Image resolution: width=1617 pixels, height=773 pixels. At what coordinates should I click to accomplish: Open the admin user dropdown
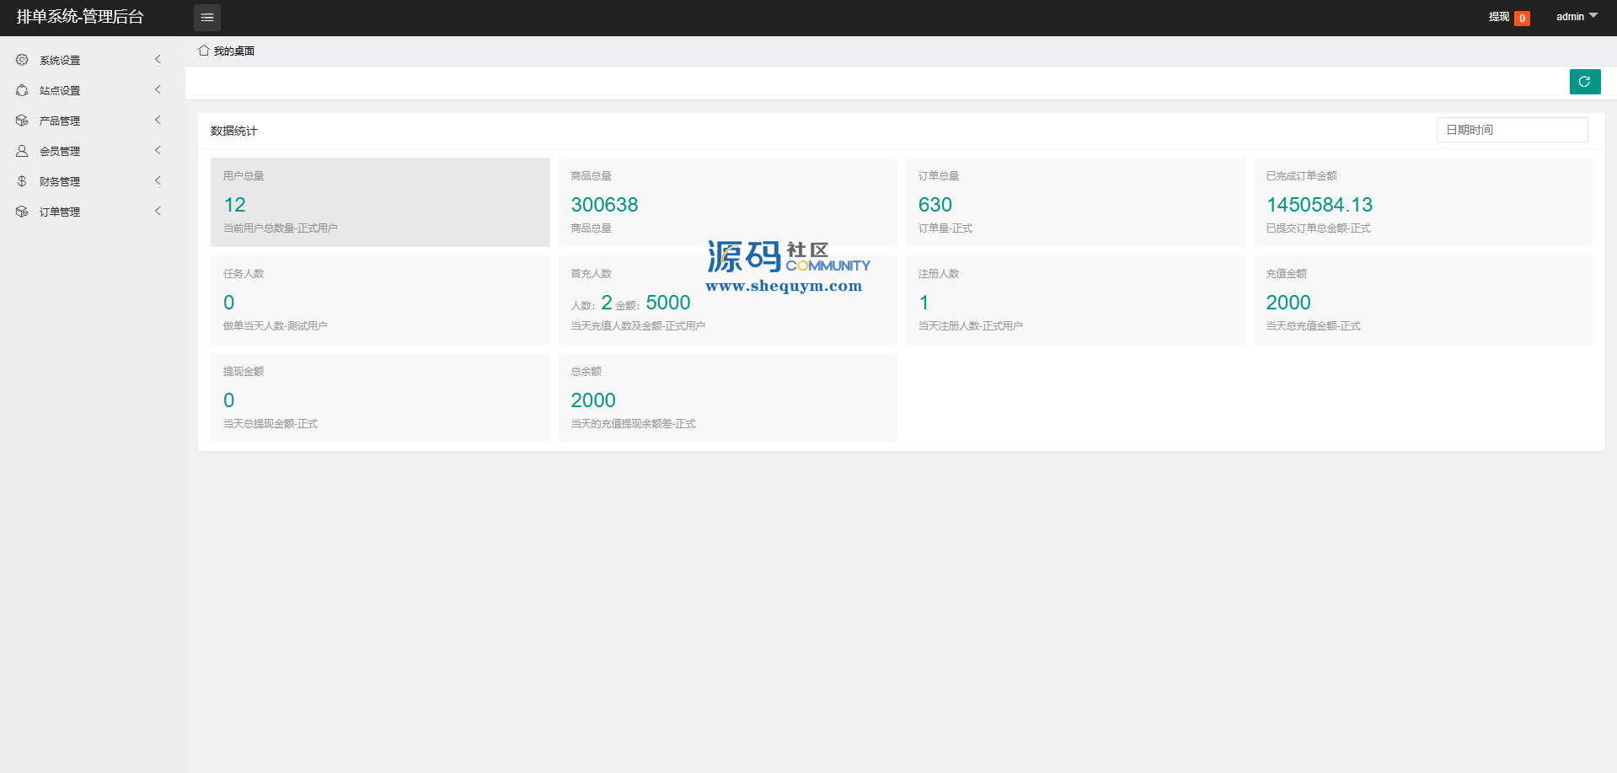[x=1576, y=17]
